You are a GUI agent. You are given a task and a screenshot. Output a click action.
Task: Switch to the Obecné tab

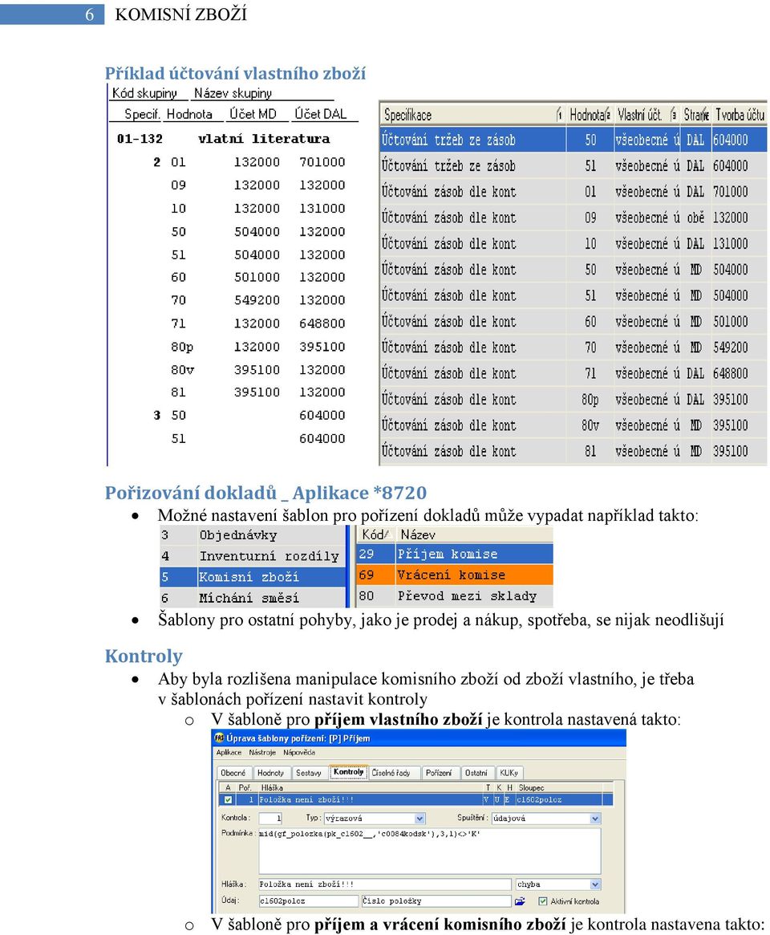[x=233, y=773]
